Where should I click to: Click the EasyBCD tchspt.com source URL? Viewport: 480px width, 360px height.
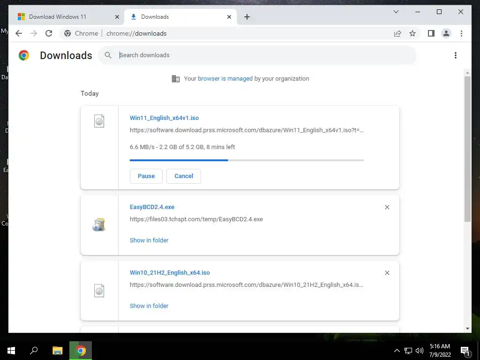click(x=196, y=219)
